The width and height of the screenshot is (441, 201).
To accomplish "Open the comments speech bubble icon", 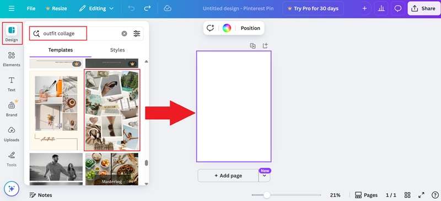I will pos(397,8).
